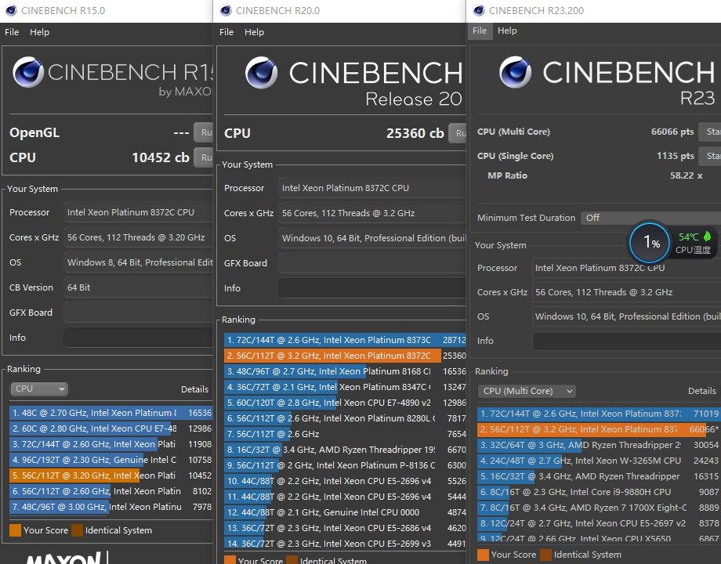Open File menu in Cinebench R23 window
721x564 pixels.
[x=480, y=31]
